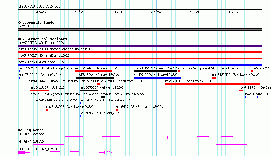Click the nsv5851957 black variant bar
Image resolution: width=271 pixels, height=156 pixels.
point(155,71)
